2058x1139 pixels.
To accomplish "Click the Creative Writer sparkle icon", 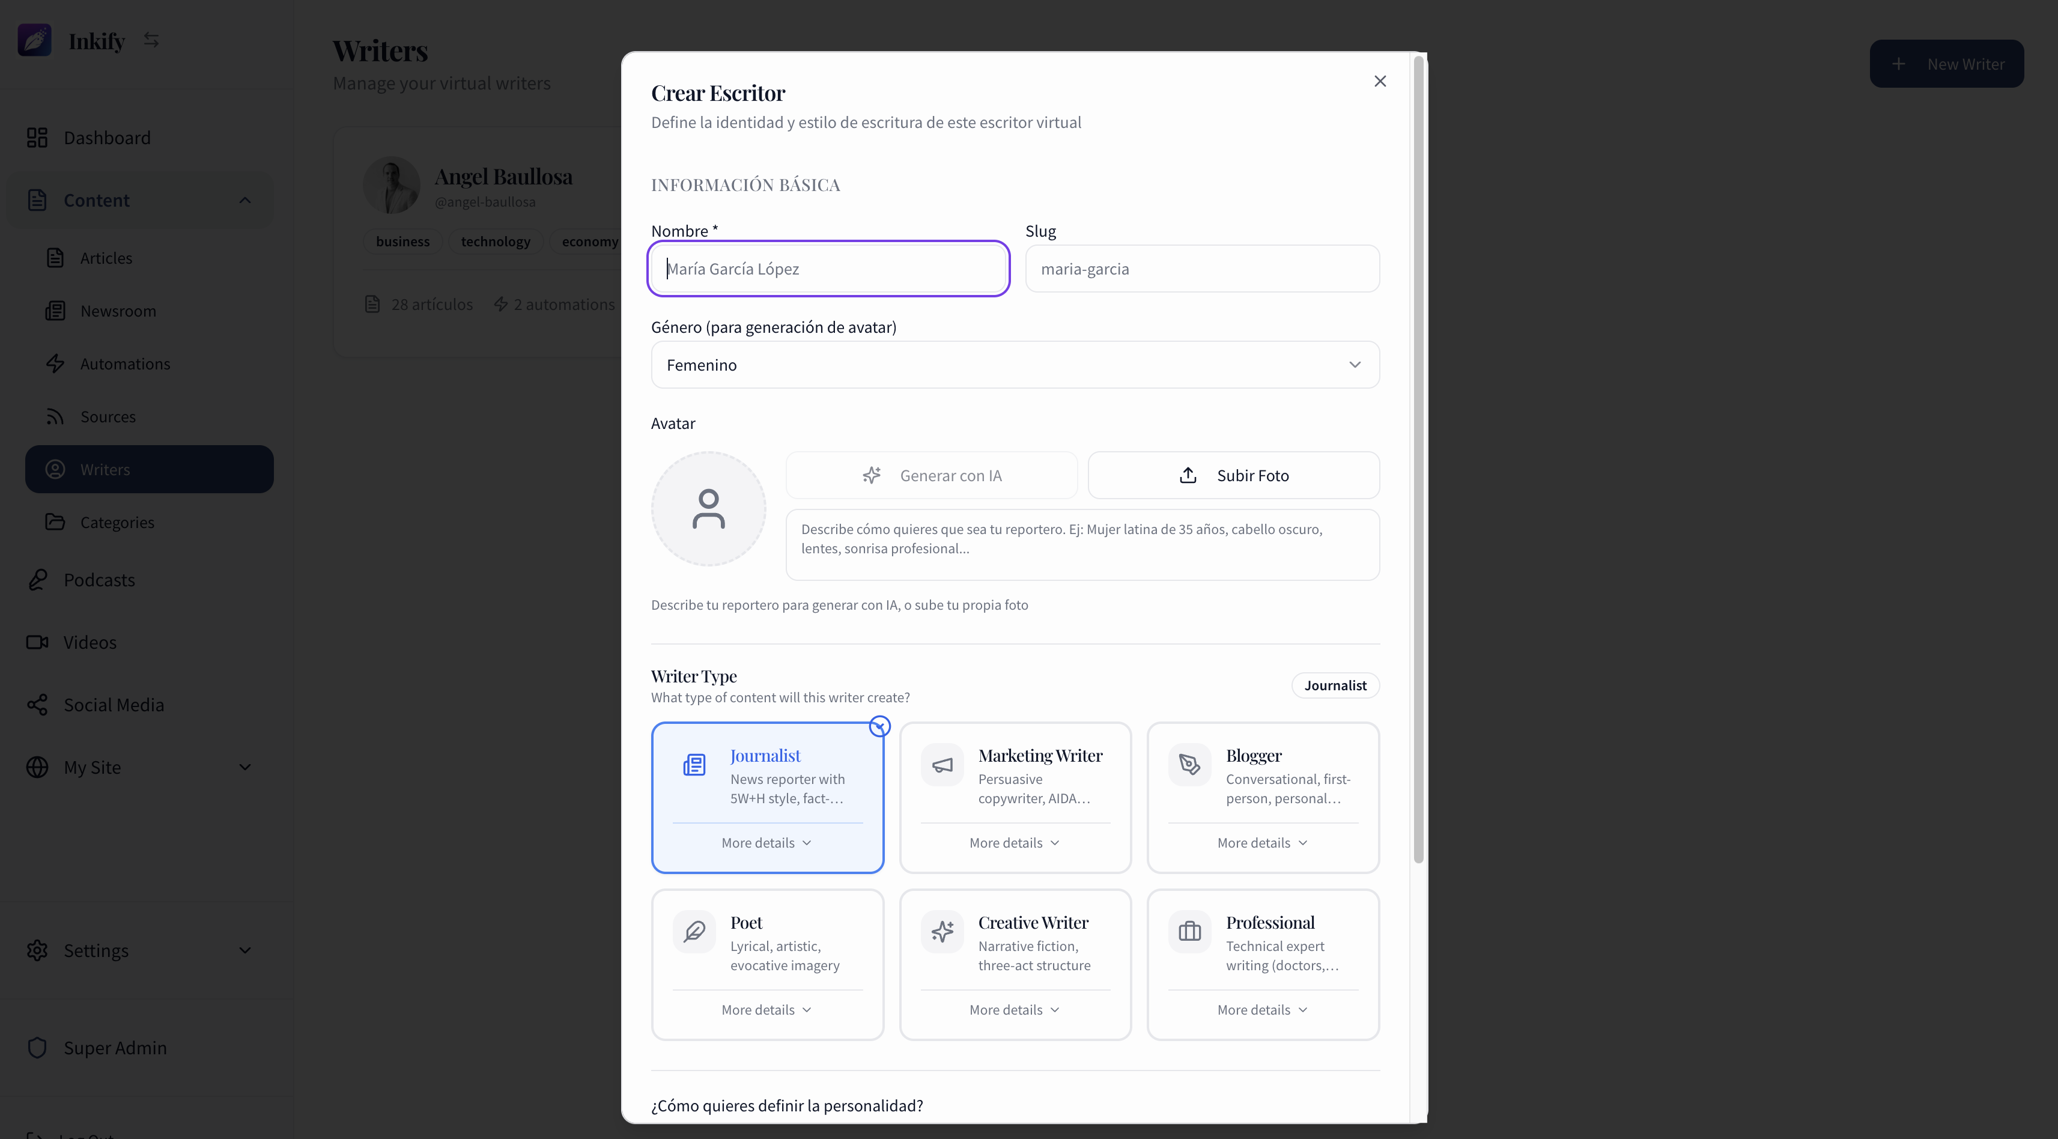I will coord(942,931).
